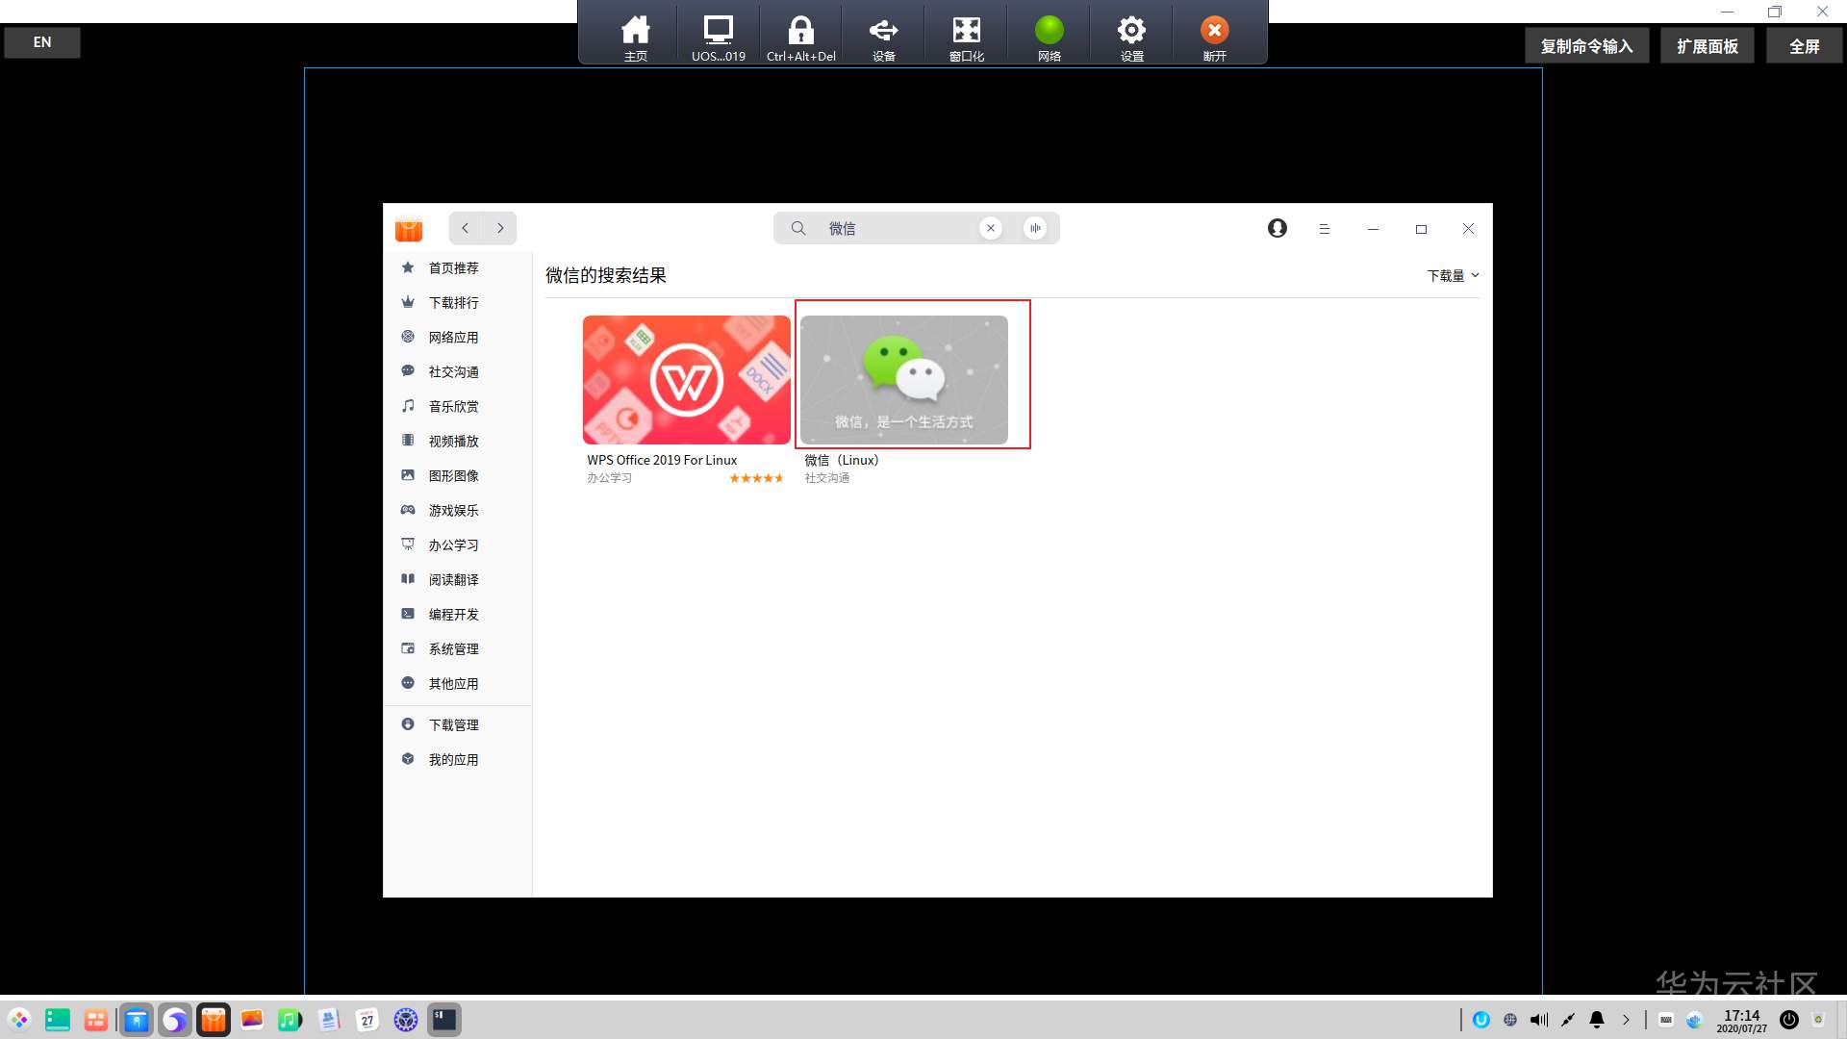
Task: Expand the 下载量 sort dropdown
Action: click(x=1453, y=275)
